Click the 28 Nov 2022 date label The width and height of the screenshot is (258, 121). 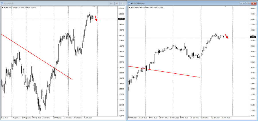tap(174, 118)
